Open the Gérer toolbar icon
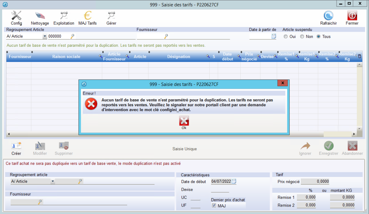Screen dimensions: 369x214 pos(111,16)
